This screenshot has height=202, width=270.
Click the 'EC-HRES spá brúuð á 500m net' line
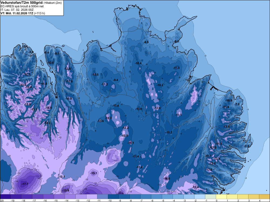pyautogui.click(x=22, y=6)
